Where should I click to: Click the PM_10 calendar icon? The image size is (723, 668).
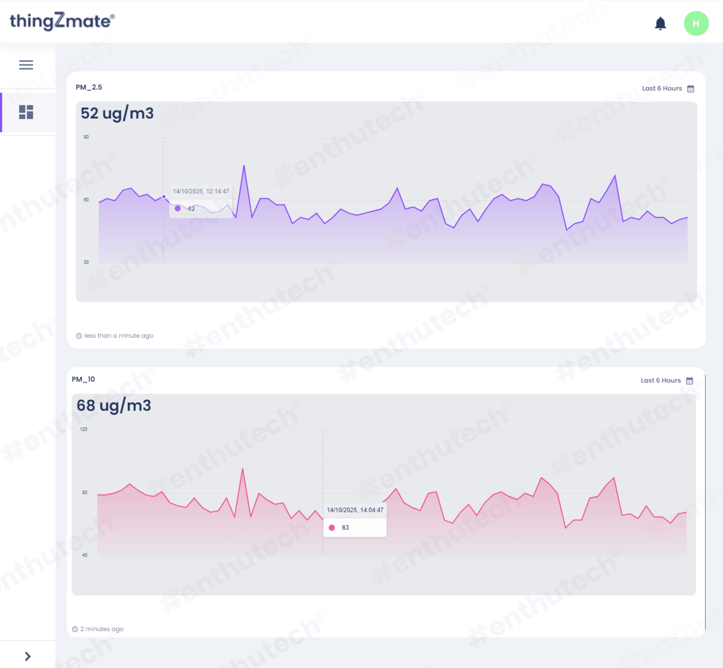tap(689, 381)
